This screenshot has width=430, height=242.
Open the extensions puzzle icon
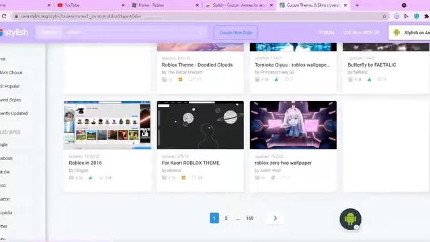click(427, 16)
